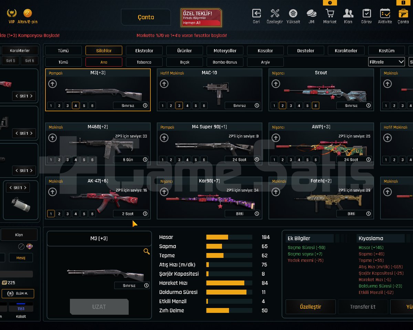Click the VIP crown icon
Image resolution: width=413 pixels, height=330 pixels.
click(x=12, y=14)
